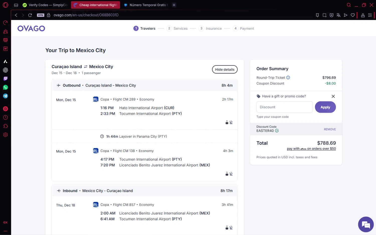Open Telegram in the sidebar
This screenshot has width=376, height=235.
[x=6, y=96]
